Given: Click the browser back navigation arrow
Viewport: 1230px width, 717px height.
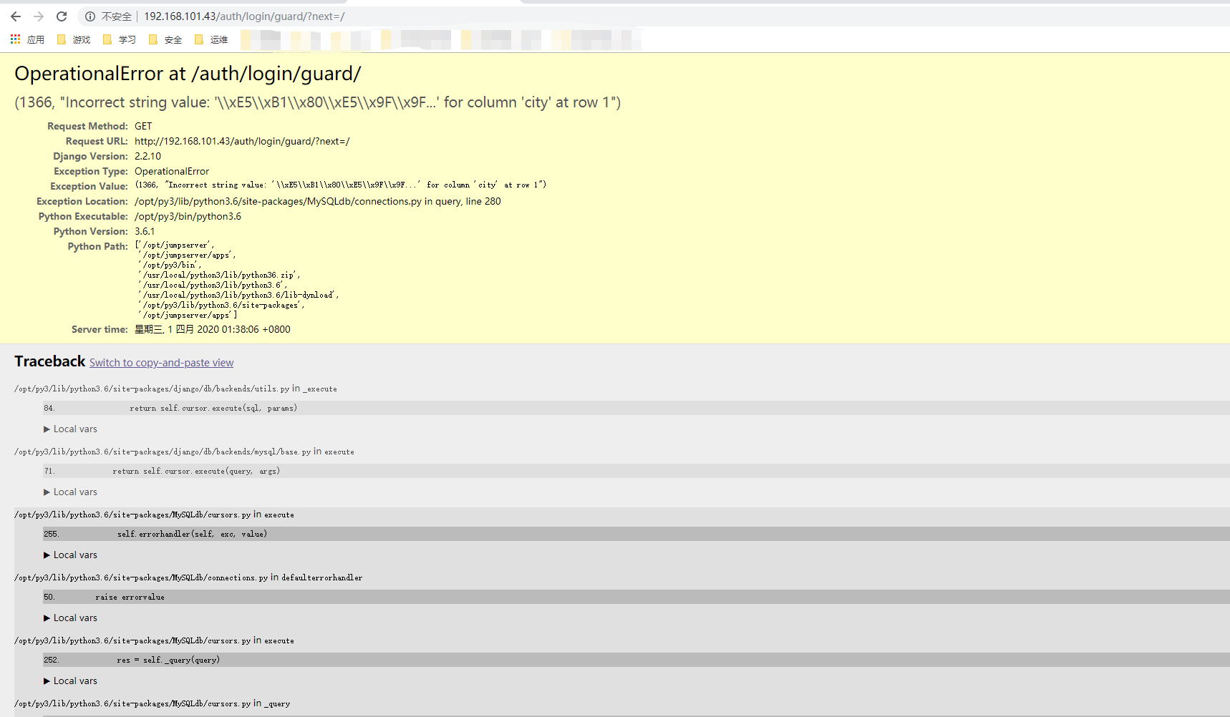Looking at the screenshot, I should 15,16.
